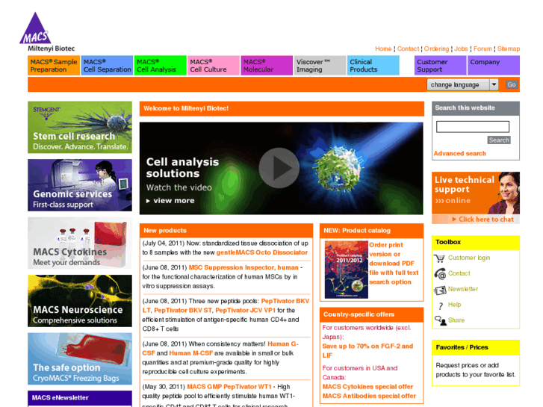
Task: Click the Go button beside language selector
Action: [511, 84]
